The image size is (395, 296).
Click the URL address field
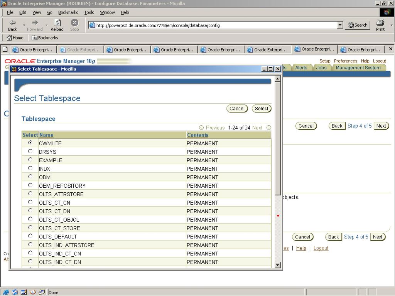coord(215,25)
